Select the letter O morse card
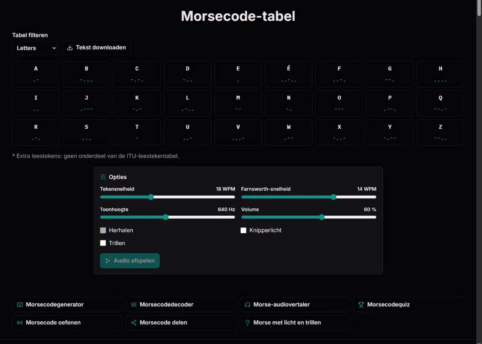Viewport: 482px width, 344px height. (339, 103)
